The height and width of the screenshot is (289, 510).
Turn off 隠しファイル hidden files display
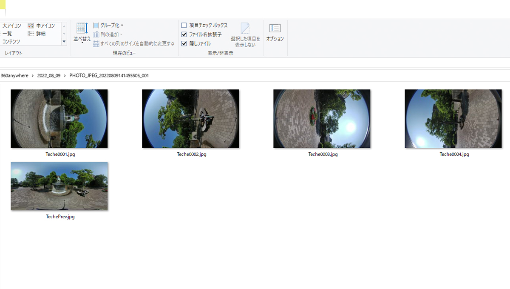click(184, 43)
